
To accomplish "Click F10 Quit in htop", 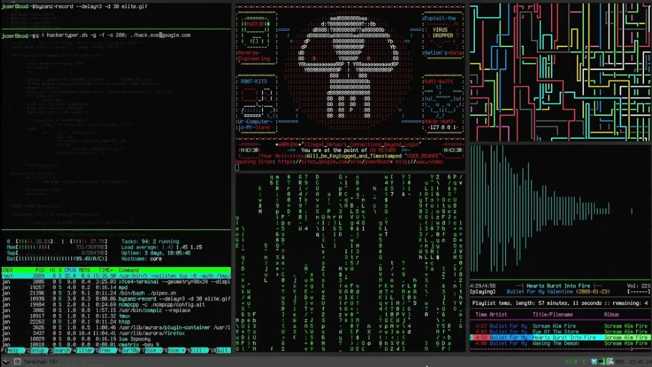I will 219,351.
